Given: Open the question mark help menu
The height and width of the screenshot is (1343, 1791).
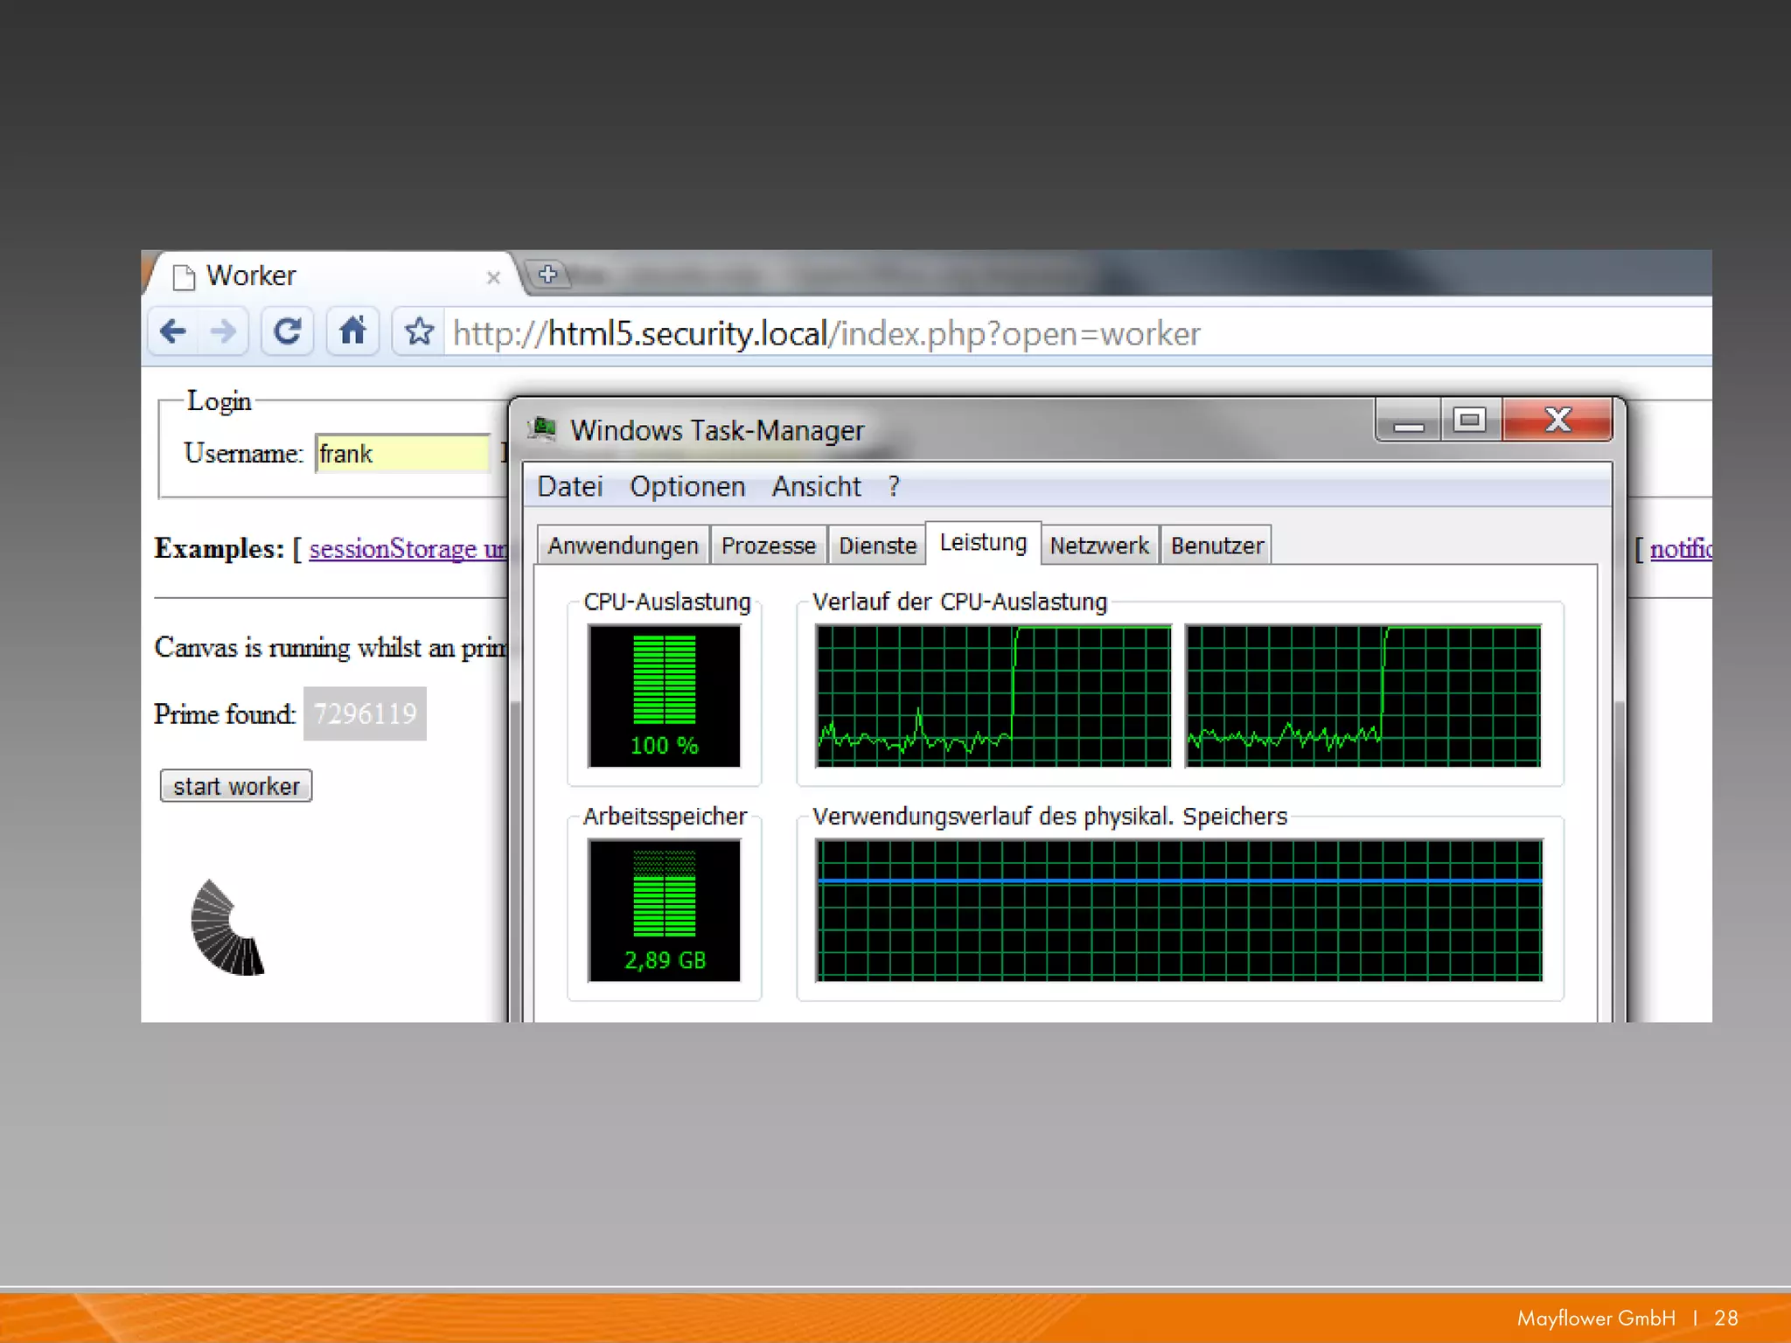Looking at the screenshot, I should 893,486.
